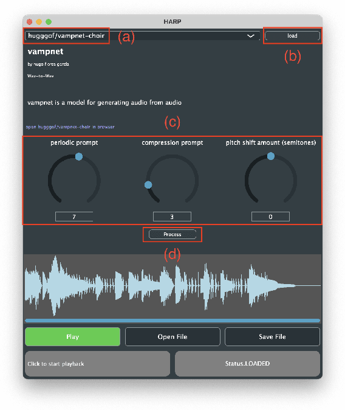Minimize the HARP window with yellow button

pos(39,22)
